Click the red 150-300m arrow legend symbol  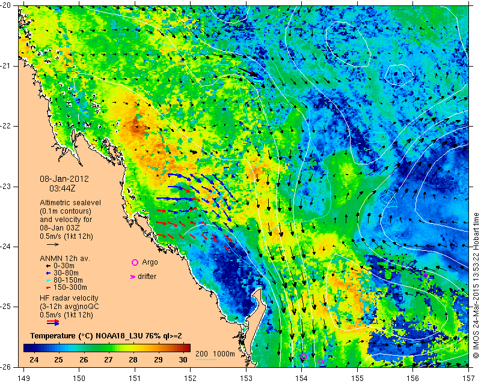click(x=48, y=287)
